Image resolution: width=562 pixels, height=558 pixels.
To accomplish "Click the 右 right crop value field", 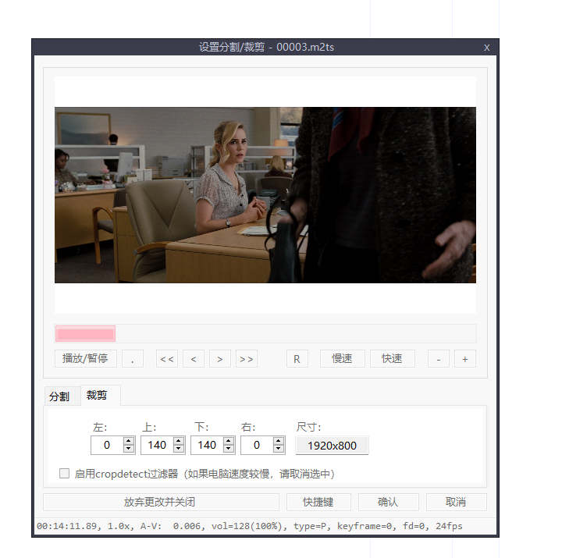I will (x=257, y=445).
